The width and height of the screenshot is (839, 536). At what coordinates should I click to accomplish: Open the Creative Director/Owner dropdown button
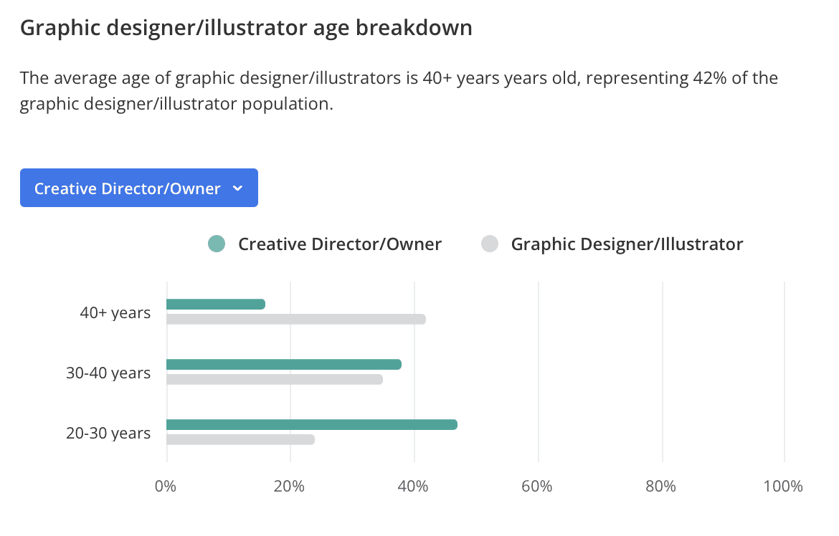(x=138, y=188)
